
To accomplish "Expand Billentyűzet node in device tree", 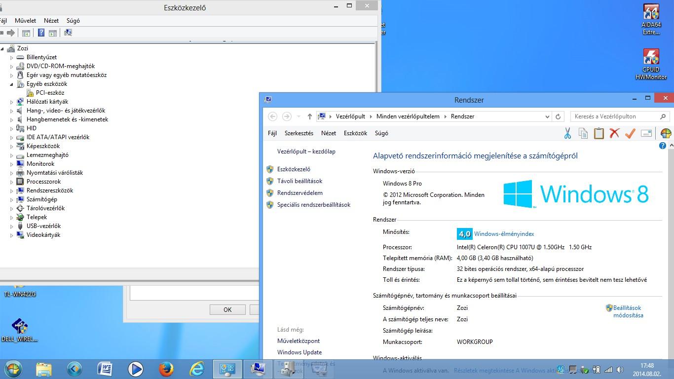I will (11, 57).
